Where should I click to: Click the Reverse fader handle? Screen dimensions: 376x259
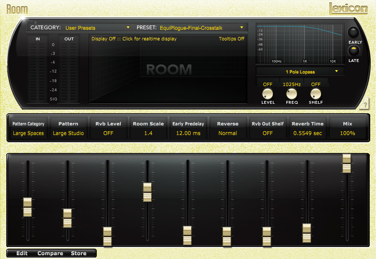coord(227,236)
